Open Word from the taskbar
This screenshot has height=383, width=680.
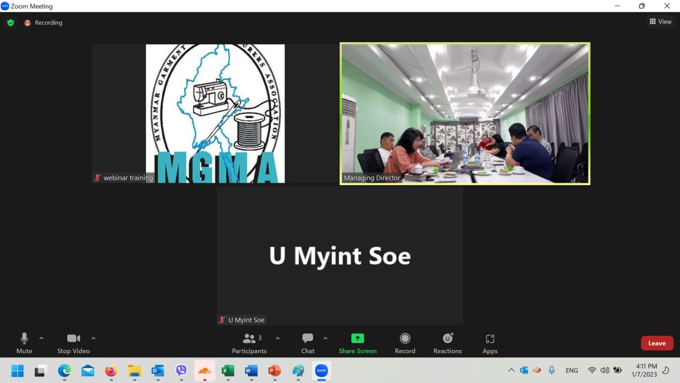[x=252, y=371]
